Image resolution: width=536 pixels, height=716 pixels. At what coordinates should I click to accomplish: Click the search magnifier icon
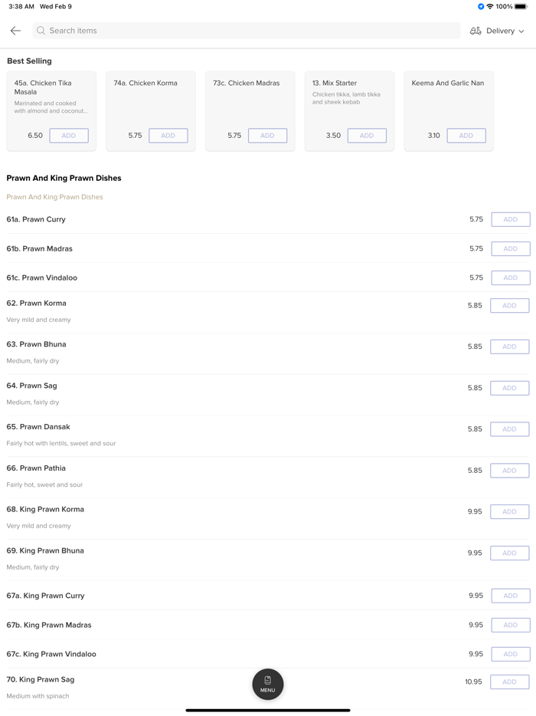tap(41, 31)
